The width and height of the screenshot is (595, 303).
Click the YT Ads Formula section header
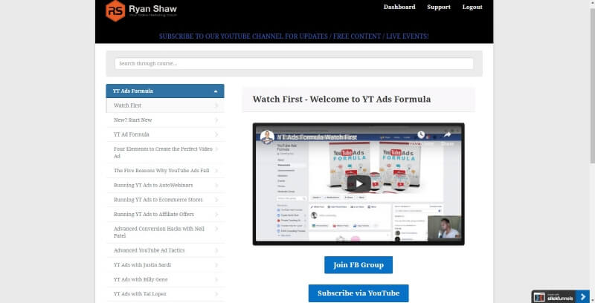tap(165, 91)
